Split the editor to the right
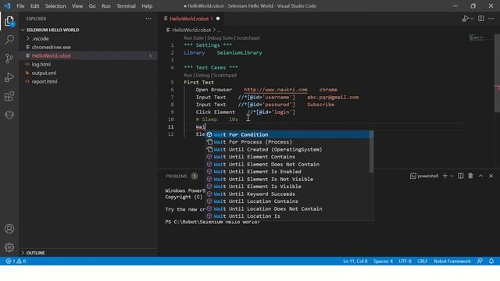The image size is (500, 281). tap(481, 19)
